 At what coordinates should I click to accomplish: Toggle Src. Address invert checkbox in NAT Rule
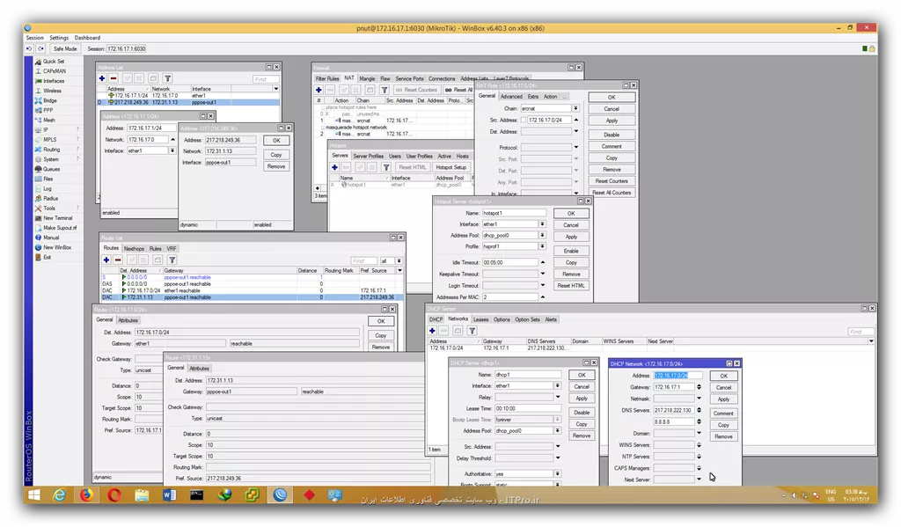(x=524, y=121)
